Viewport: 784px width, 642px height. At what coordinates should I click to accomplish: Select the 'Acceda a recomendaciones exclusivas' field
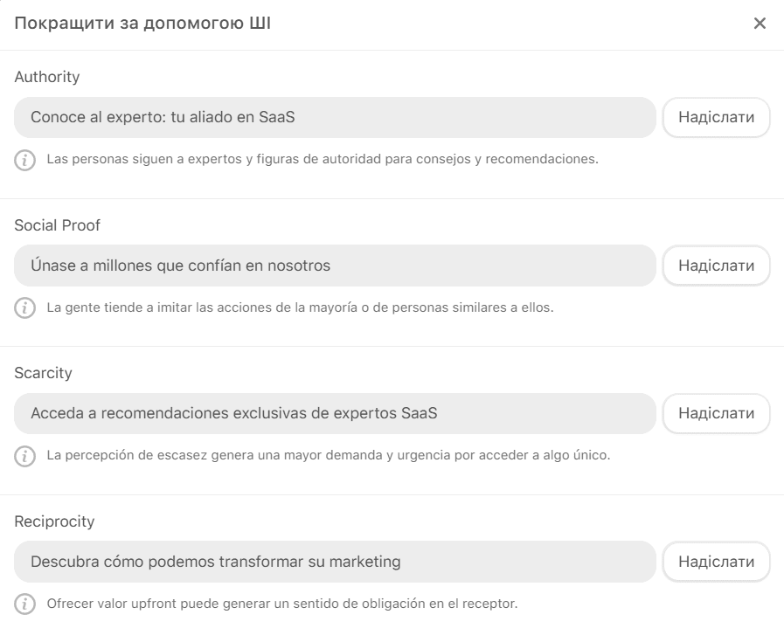pyautogui.click(x=335, y=414)
